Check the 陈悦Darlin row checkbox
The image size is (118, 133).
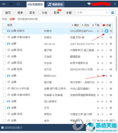click(5, 76)
